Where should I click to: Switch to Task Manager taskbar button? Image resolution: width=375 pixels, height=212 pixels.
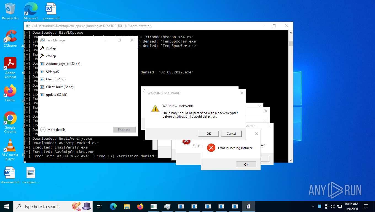tap(167, 206)
